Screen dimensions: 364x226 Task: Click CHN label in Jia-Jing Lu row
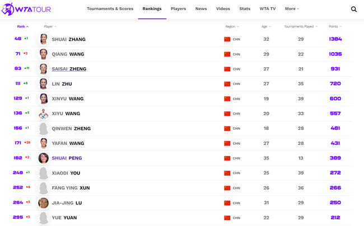(x=236, y=203)
